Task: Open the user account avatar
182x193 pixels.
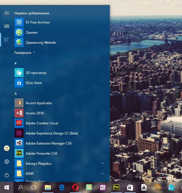Action: point(7,148)
